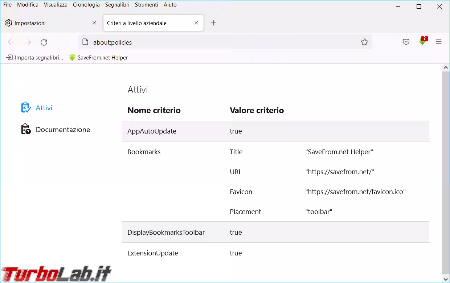Select Attivi in the sidebar

point(44,108)
